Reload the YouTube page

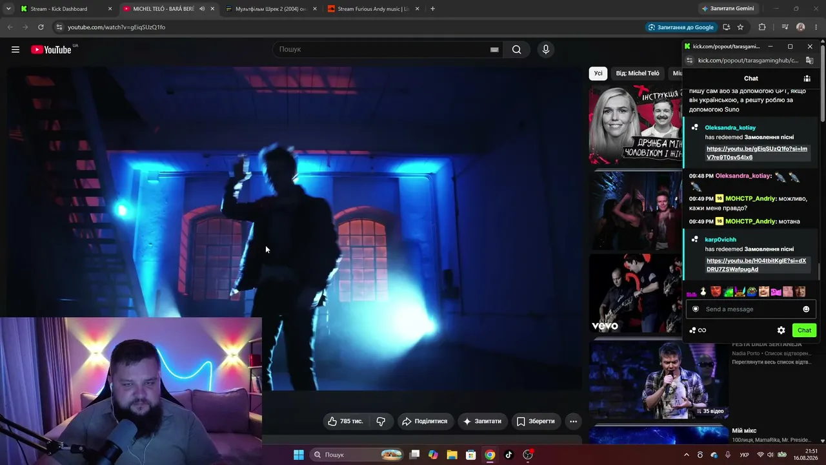tap(41, 27)
